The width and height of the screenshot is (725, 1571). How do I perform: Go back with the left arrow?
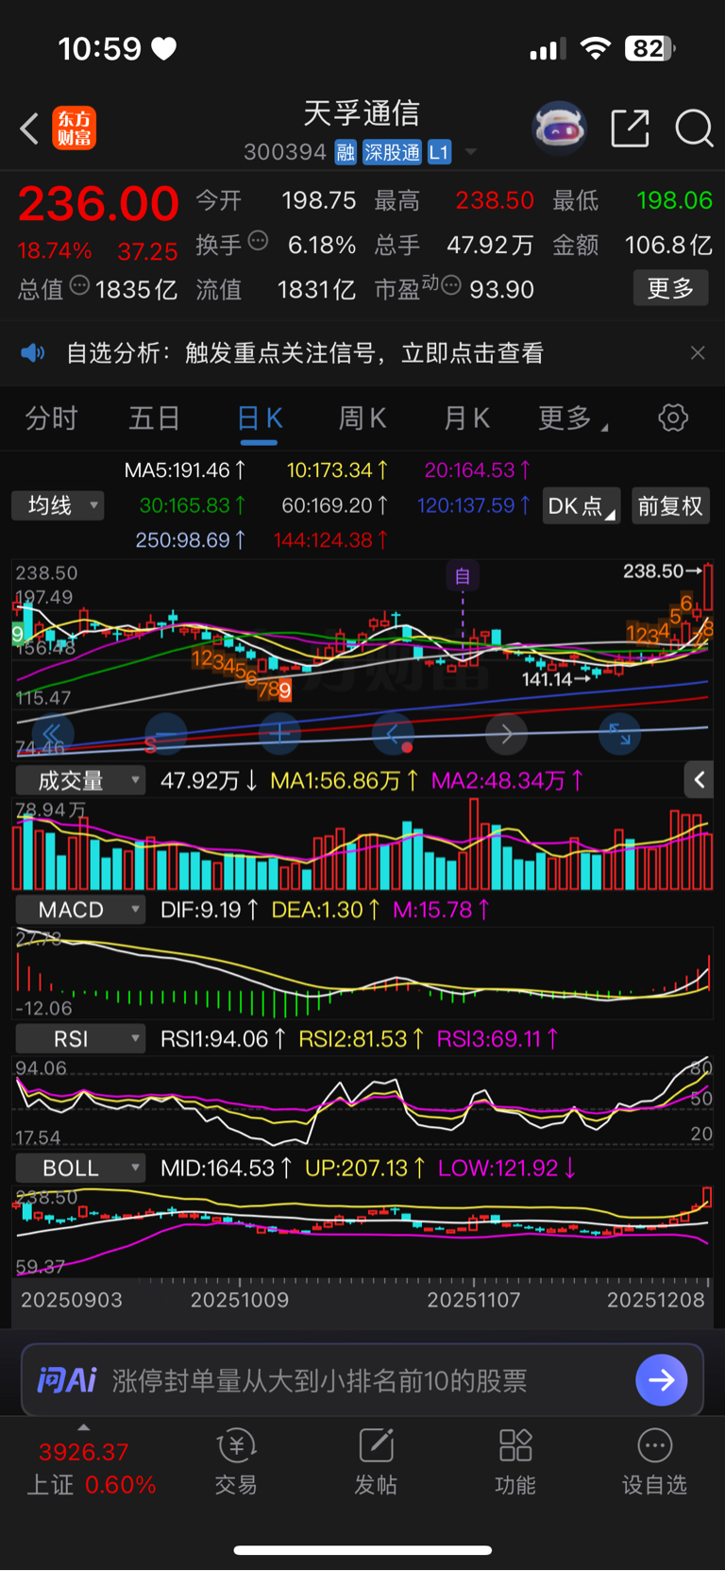pyautogui.click(x=30, y=128)
